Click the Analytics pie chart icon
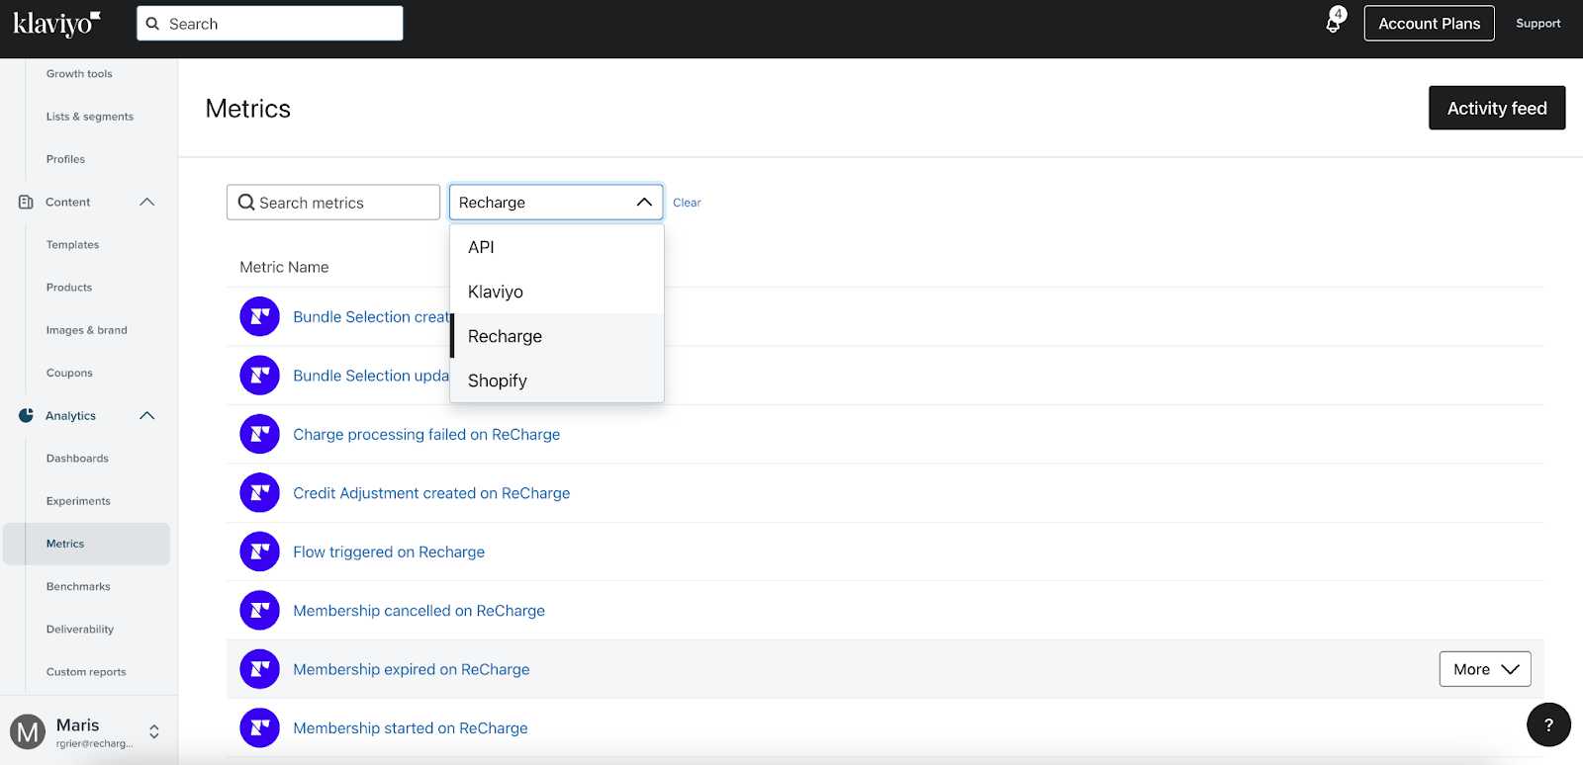This screenshot has height=765, width=1583. [x=26, y=415]
